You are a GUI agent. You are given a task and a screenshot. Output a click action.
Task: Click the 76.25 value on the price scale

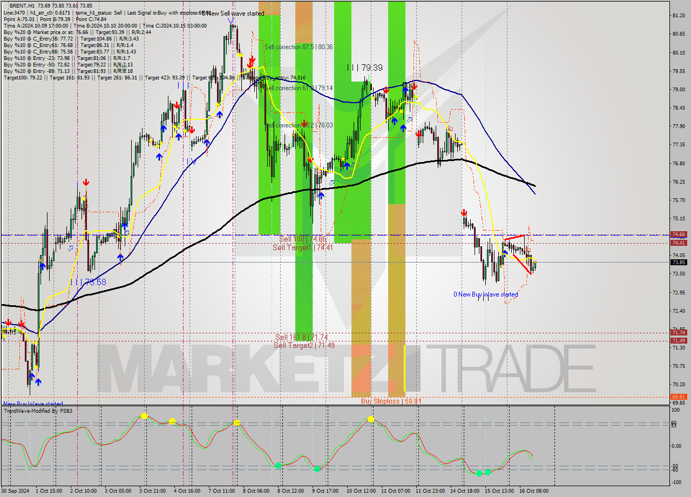coord(679,182)
